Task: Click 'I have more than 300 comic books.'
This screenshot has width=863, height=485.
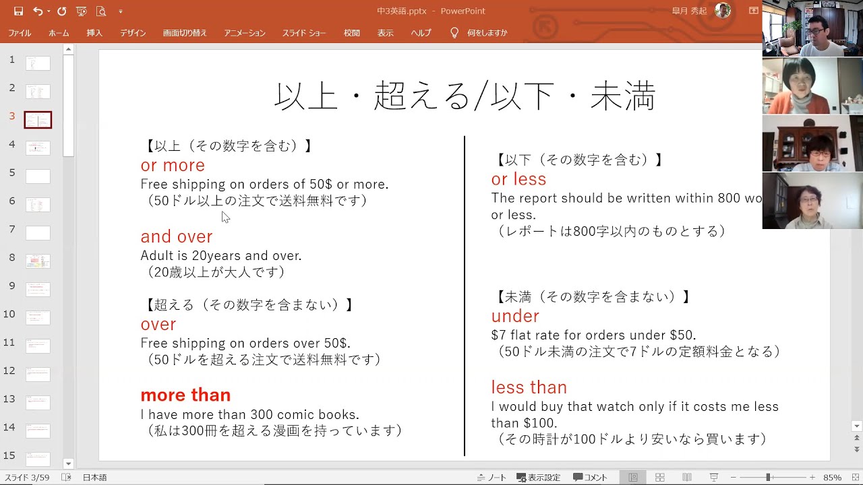Action: 249,415
